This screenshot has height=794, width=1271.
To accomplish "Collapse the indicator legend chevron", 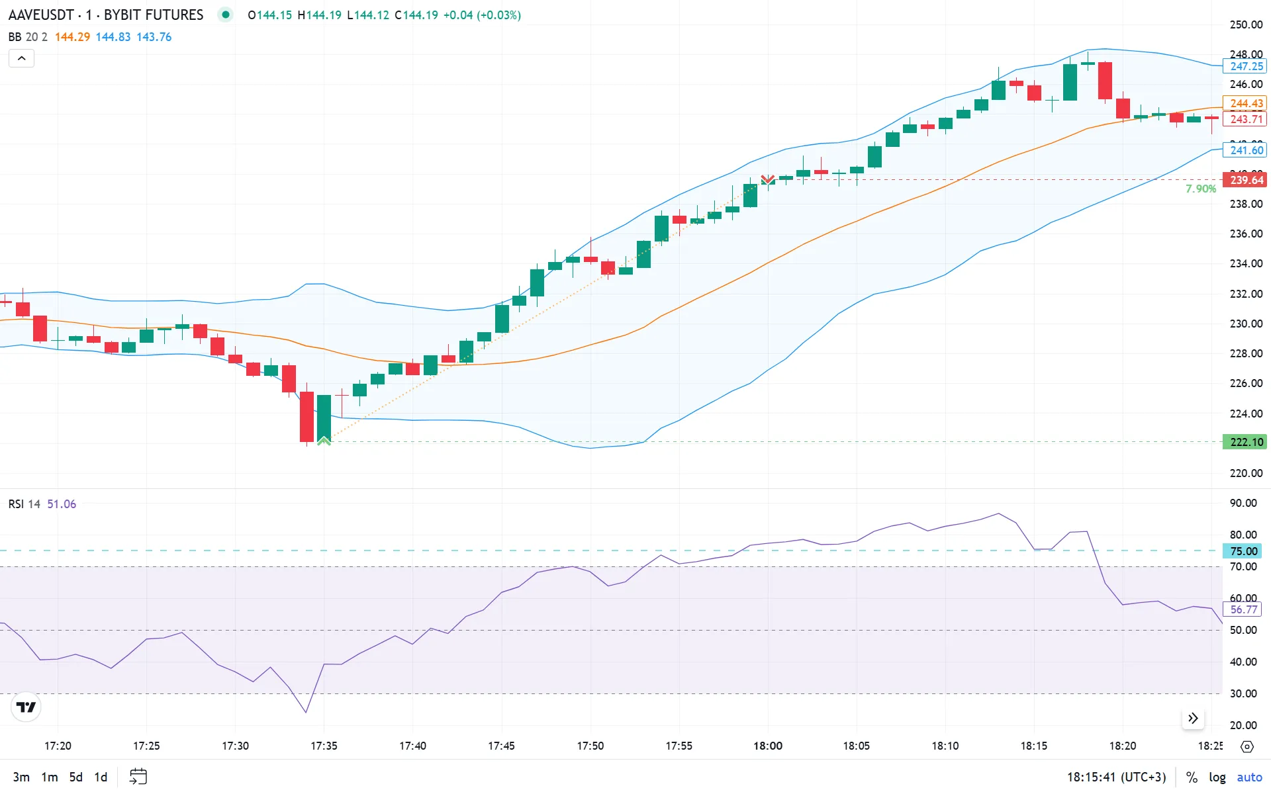I will pyautogui.click(x=21, y=58).
